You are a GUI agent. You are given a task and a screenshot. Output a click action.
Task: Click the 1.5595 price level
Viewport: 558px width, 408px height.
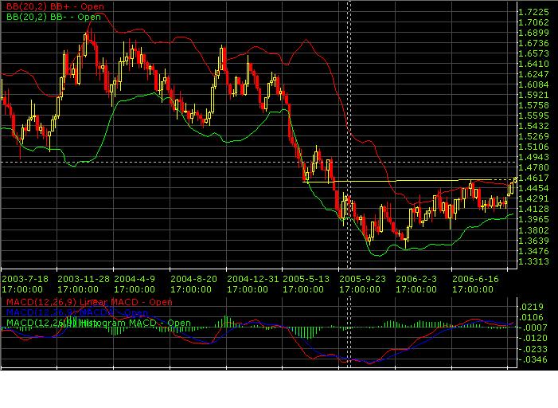click(x=533, y=116)
